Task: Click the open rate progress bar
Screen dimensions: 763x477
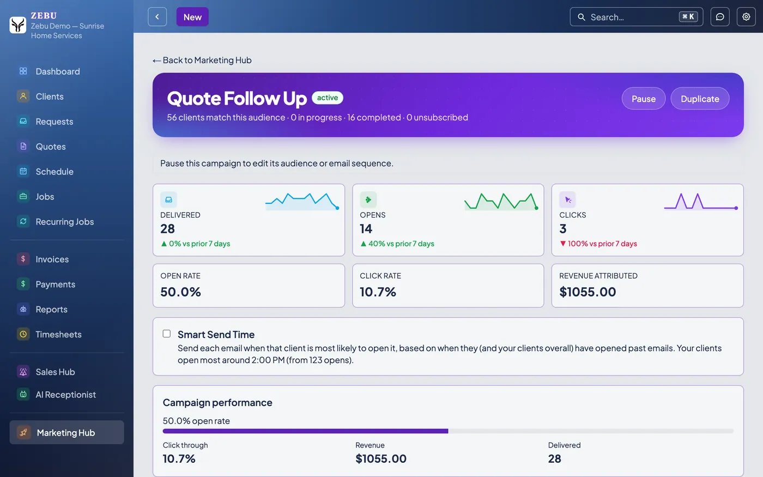Action: tap(448, 431)
